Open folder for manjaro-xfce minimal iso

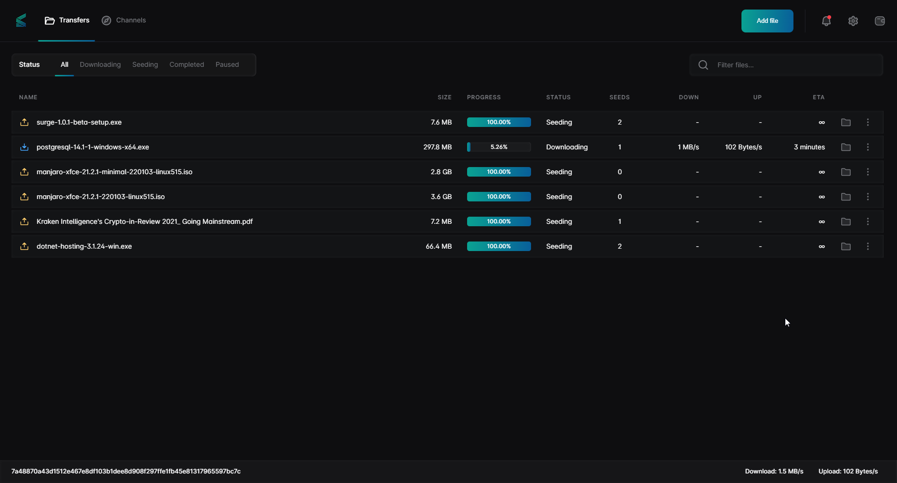pos(846,172)
